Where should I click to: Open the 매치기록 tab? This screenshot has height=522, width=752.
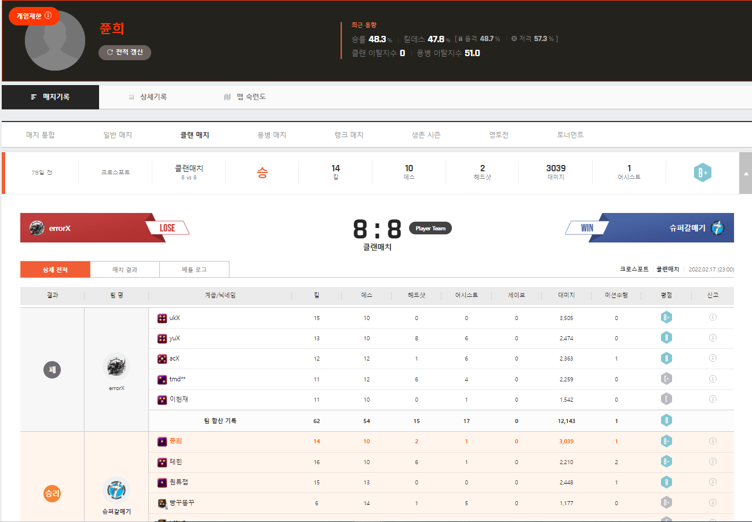coord(50,97)
